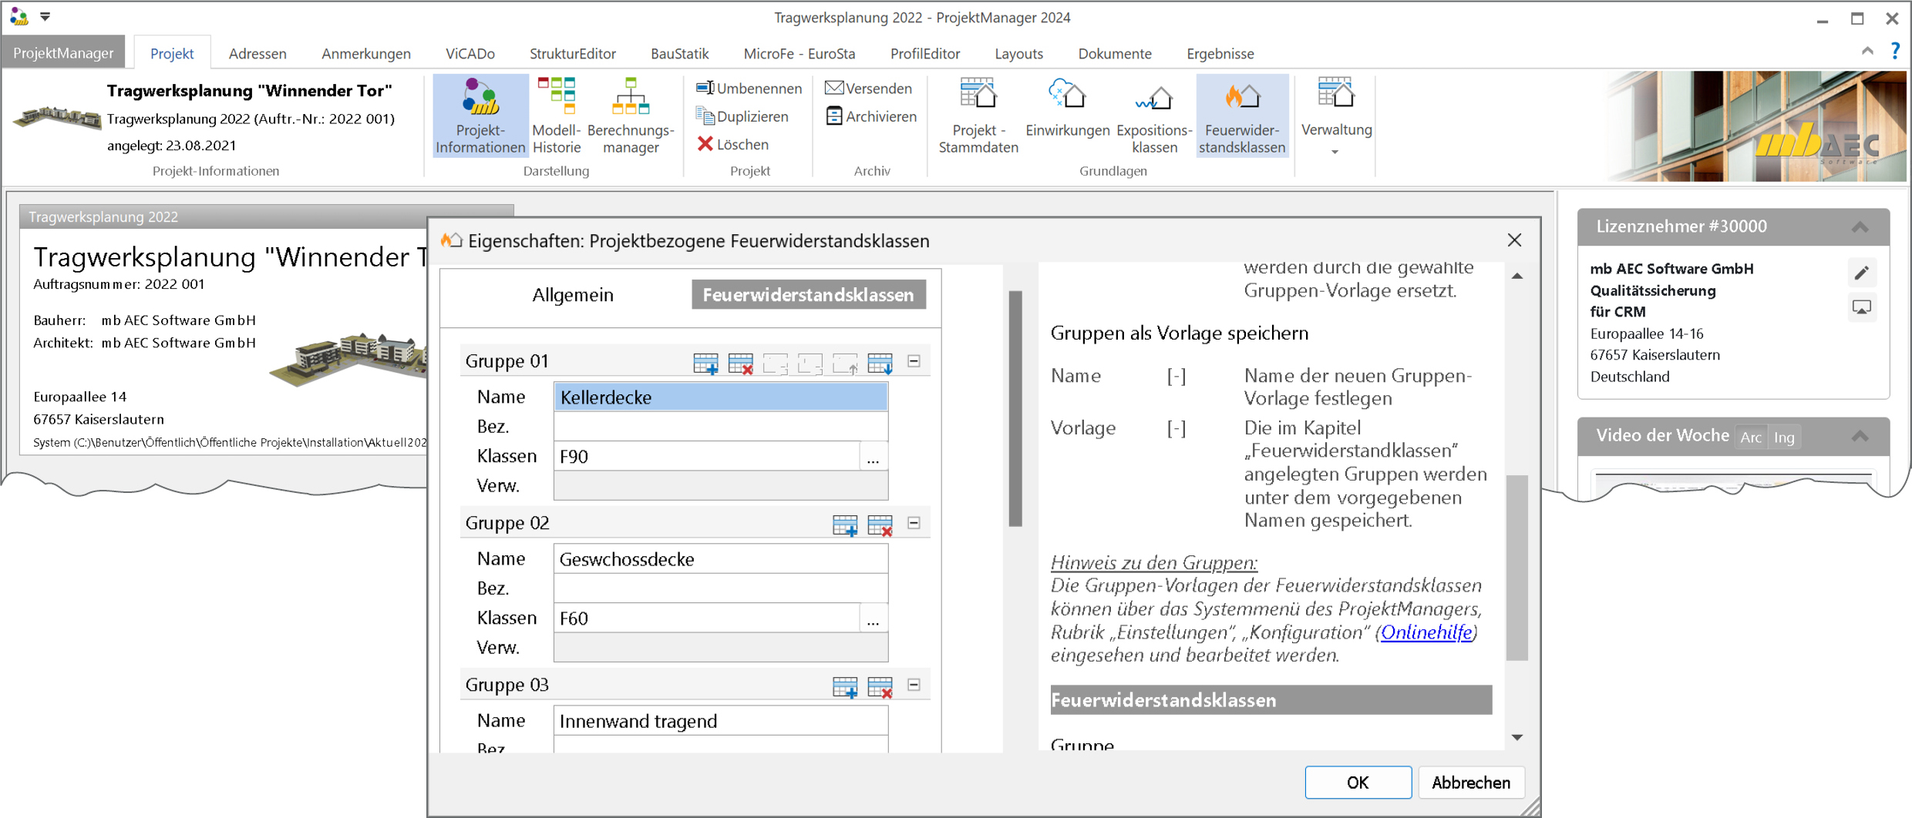Click the Innenwand tragend name field
1912x818 pixels.
(x=721, y=721)
